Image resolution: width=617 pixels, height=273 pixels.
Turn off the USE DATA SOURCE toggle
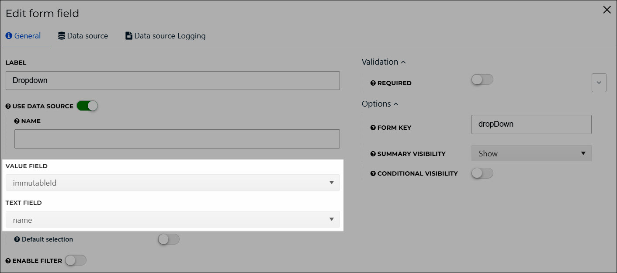tap(87, 106)
